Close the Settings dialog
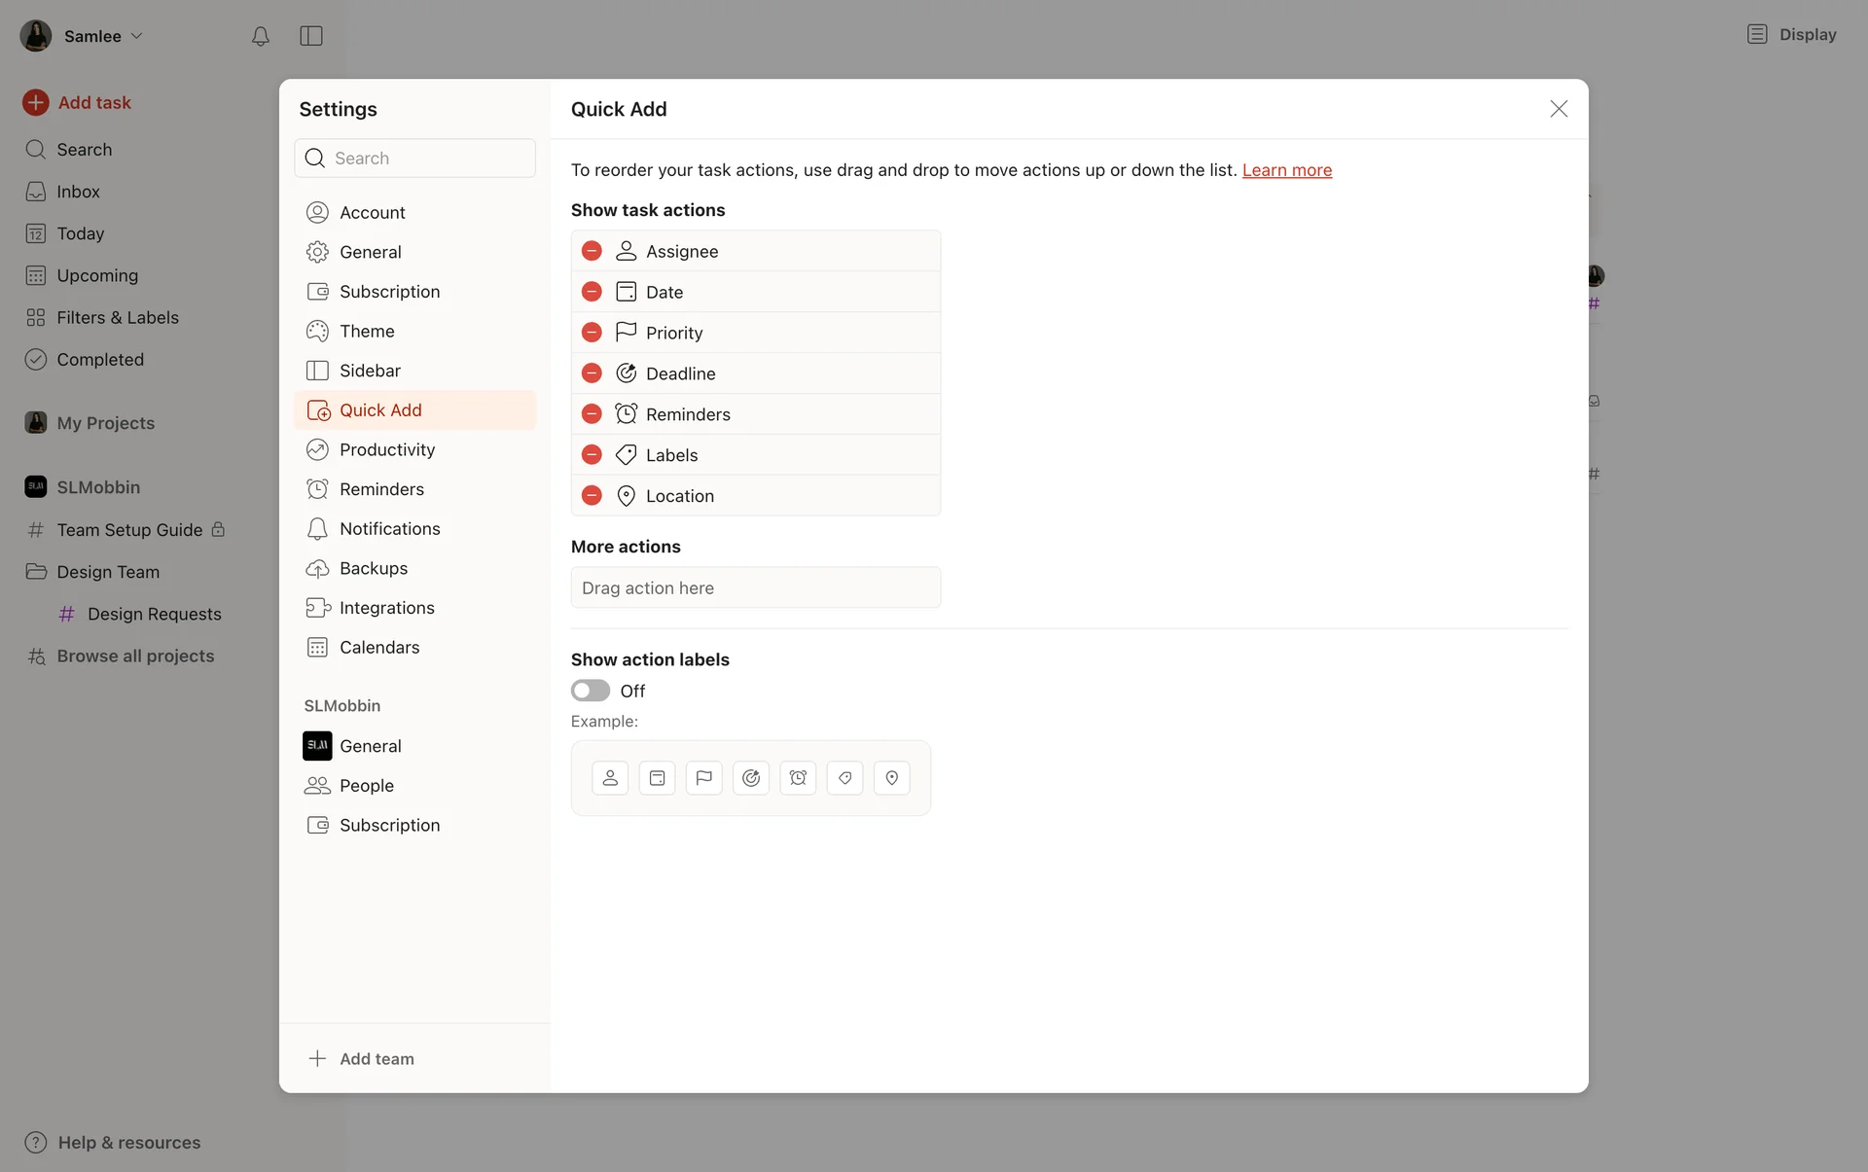Viewport: 1868px width, 1172px height. (x=1559, y=109)
